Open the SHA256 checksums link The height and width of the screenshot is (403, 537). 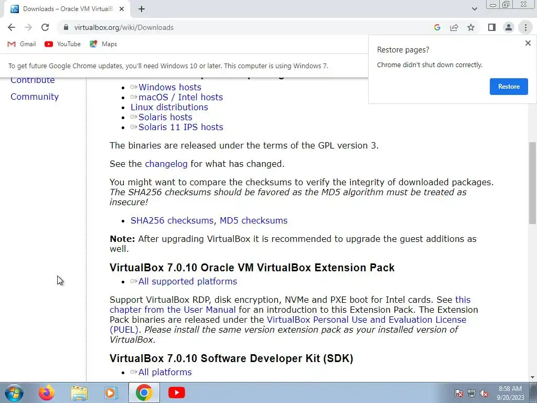(x=173, y=220)
